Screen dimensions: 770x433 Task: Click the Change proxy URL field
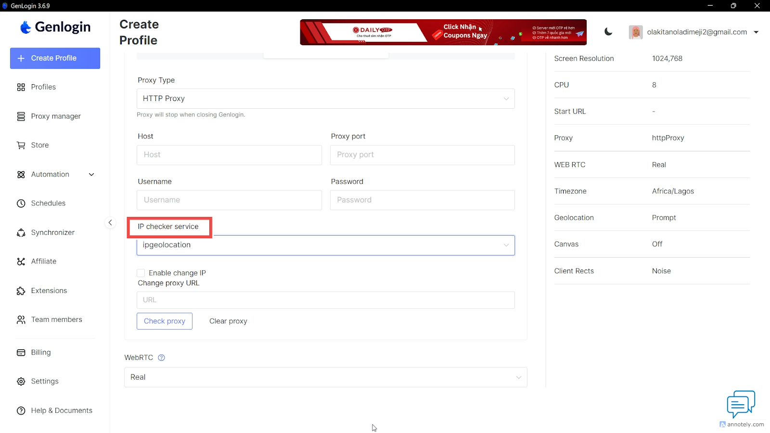click(x=326, y=300)
